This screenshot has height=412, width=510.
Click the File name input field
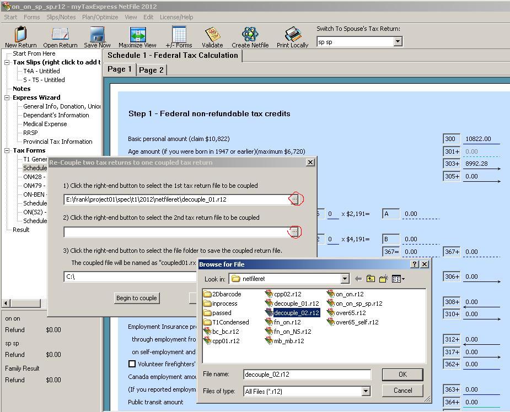307,375
